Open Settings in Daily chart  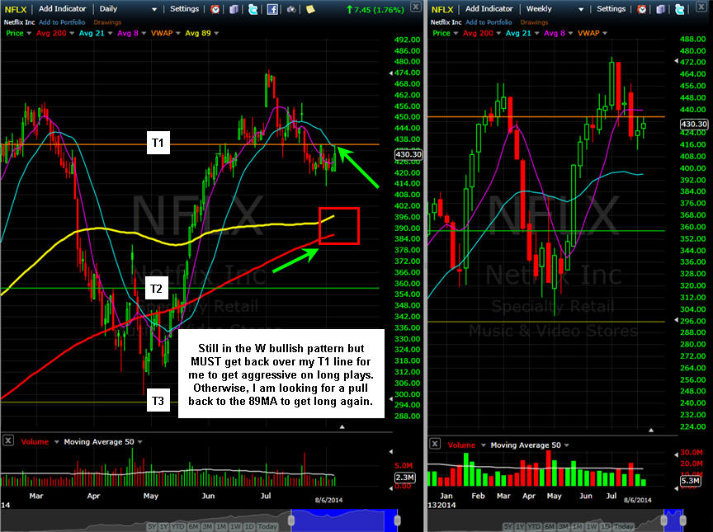[184, 8]
